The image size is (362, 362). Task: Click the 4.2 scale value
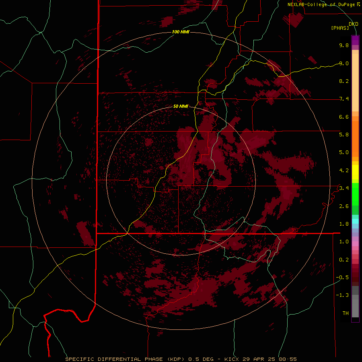click(344, 171)
